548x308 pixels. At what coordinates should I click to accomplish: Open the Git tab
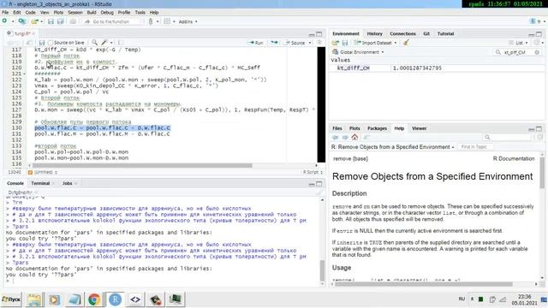[x=426, y=34]
